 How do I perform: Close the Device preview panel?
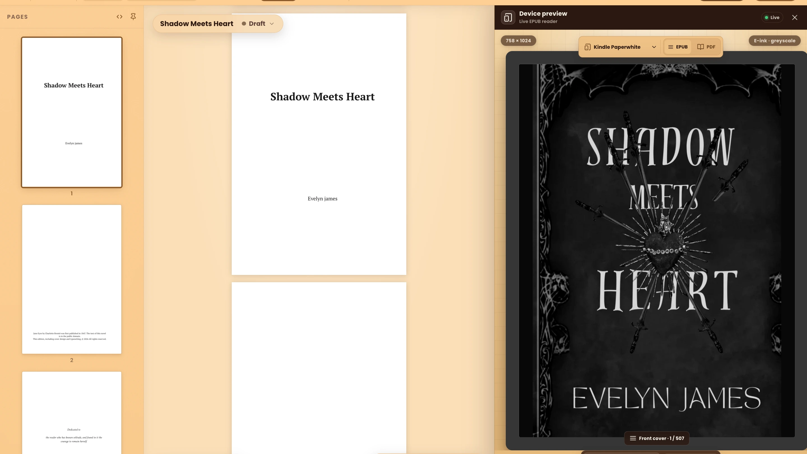(795, 18)
